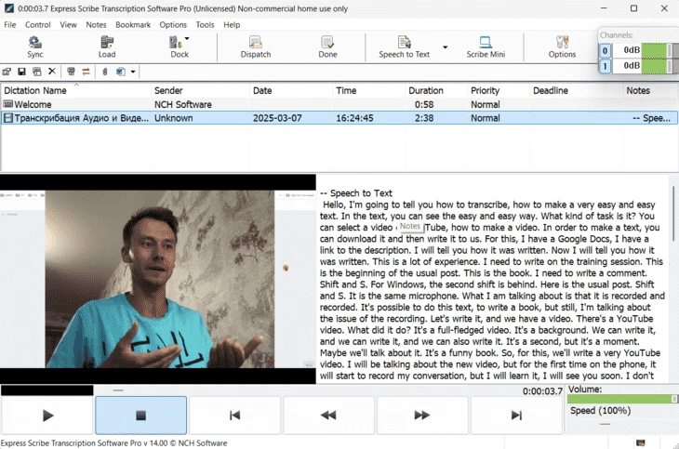679x449 pixels.
Task: Click the orange two-way arrows icon
Action: [x=86, y=72]
